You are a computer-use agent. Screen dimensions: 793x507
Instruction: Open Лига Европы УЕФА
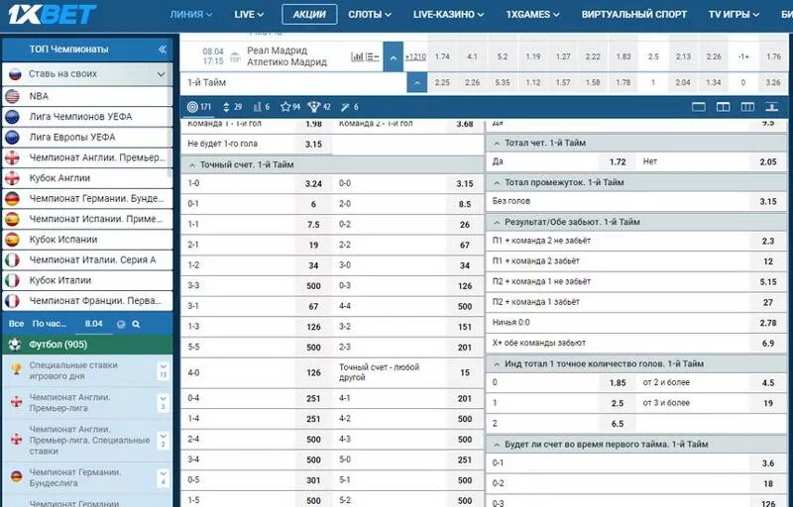87,137
